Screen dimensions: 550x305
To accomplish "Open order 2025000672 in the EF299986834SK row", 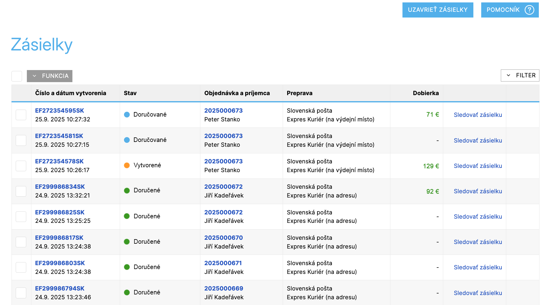I will pyautogui.click(x=224, y=187).
